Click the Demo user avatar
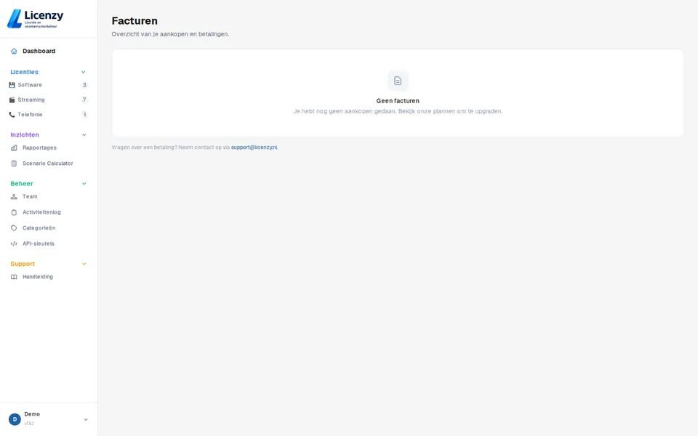Image resolution: width=698 pixels, height=436 pixels. click(x=15, y=419)
